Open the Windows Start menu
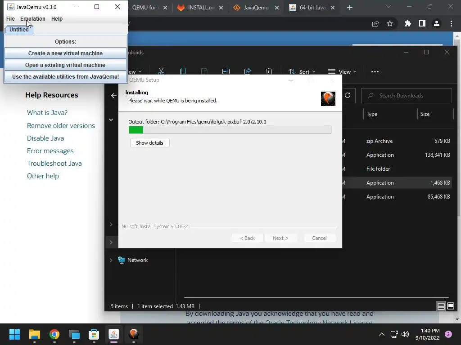The width and height of the screenshot is (461, 345). [x=14, y=334]
